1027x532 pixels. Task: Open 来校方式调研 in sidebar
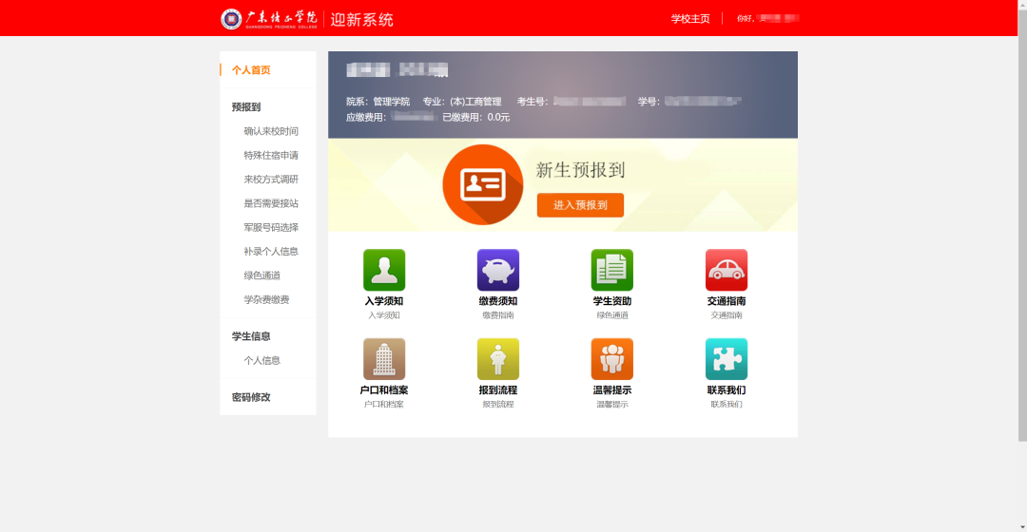coord(271,180)
